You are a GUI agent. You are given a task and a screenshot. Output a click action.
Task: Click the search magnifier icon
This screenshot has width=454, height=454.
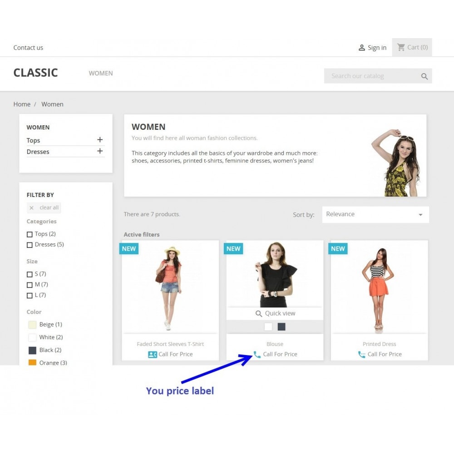point(424,76)
